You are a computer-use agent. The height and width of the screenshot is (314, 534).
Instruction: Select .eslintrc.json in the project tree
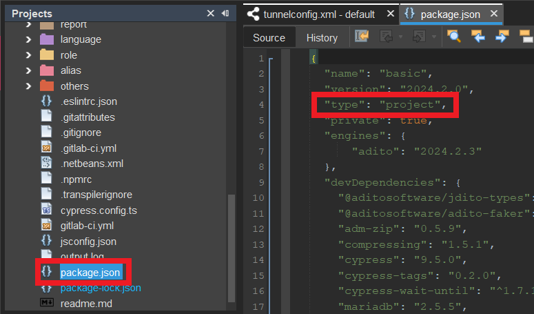[89, 101]
